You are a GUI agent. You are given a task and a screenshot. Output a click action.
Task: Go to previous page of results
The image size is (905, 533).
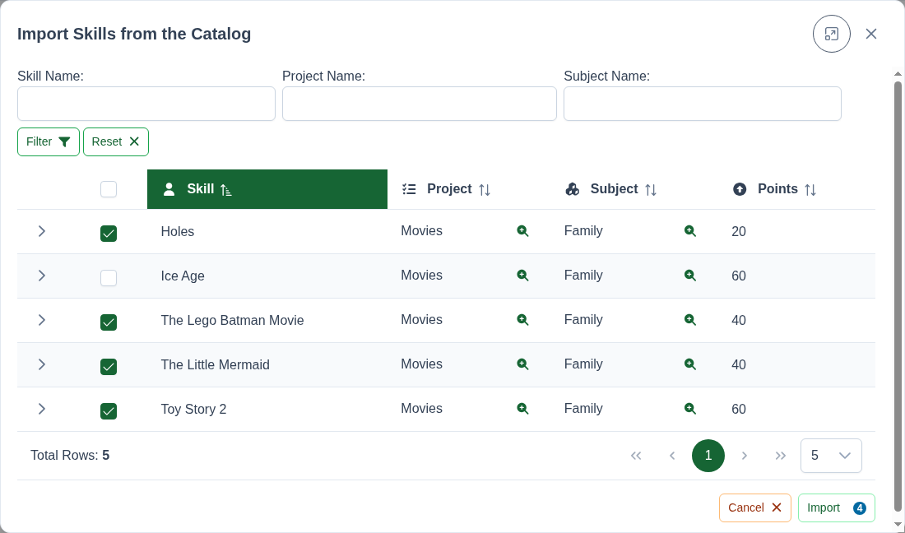click(672, 456)
